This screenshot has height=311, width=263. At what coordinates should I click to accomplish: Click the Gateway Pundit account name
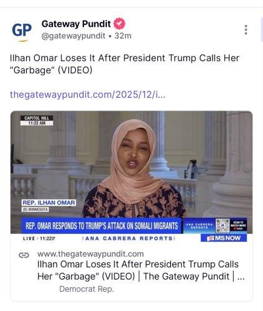tap(76, 24)
